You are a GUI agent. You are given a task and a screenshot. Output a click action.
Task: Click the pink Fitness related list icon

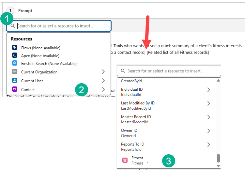pyautogui.click(x=125, y=160)
